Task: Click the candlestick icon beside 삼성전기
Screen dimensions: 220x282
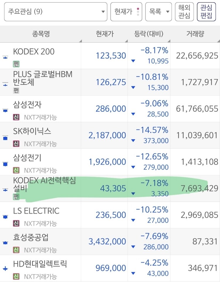Action: (x=5, y=164)
